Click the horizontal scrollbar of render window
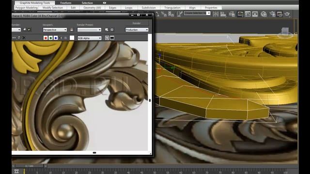310x174 pixels. [x=79, y=153]
